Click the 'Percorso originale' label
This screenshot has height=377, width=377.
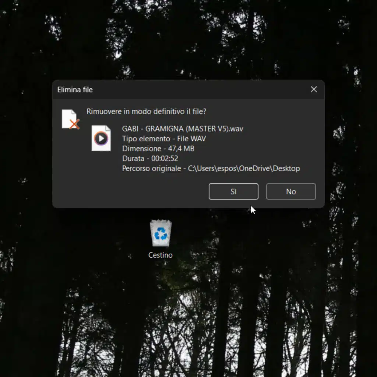point(151,169)
